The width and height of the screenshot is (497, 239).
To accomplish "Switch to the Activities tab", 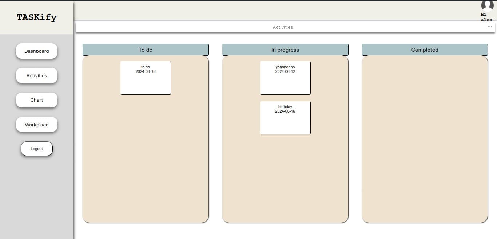I will click(x=283, y=27).
